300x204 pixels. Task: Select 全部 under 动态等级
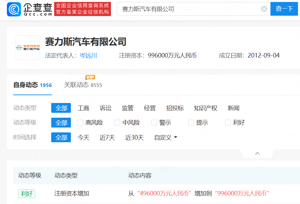click(x=61, y=123)
